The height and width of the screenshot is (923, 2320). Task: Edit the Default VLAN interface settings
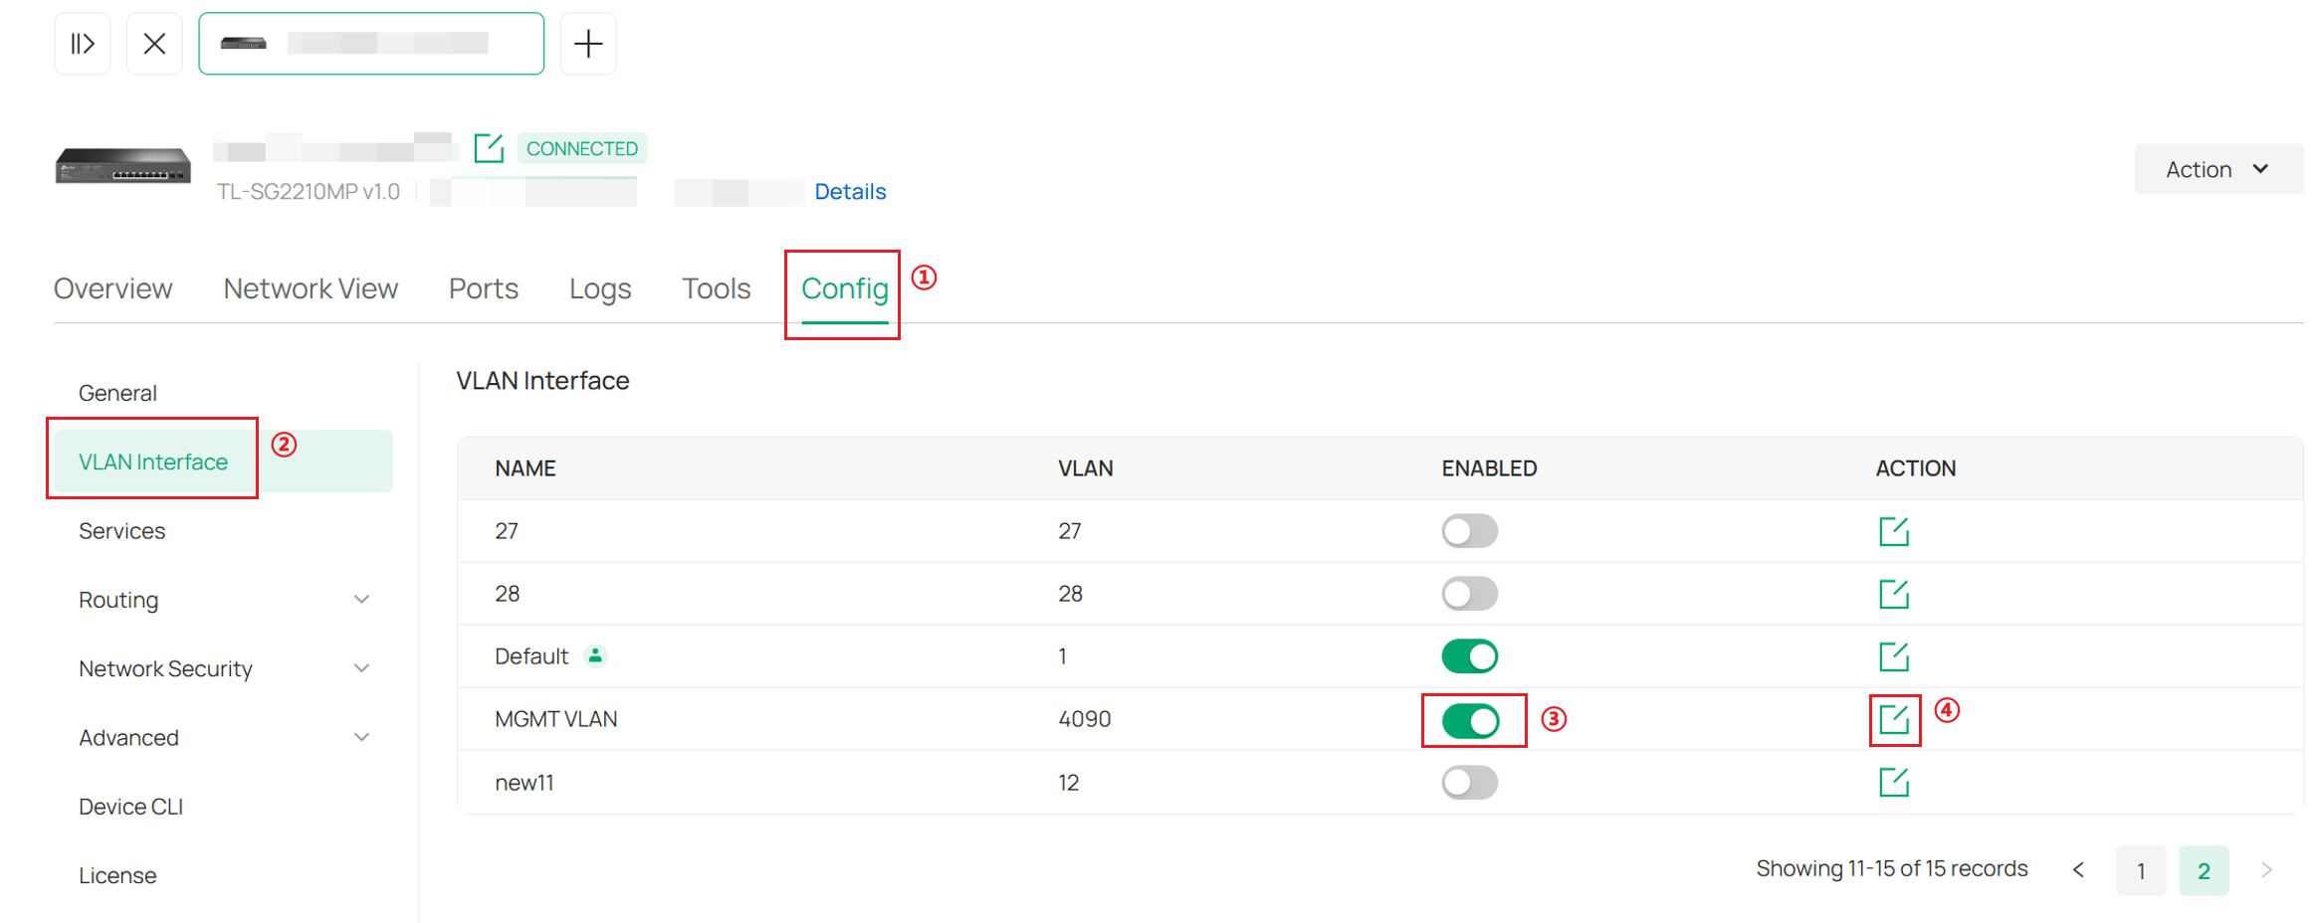point(1894,656)
